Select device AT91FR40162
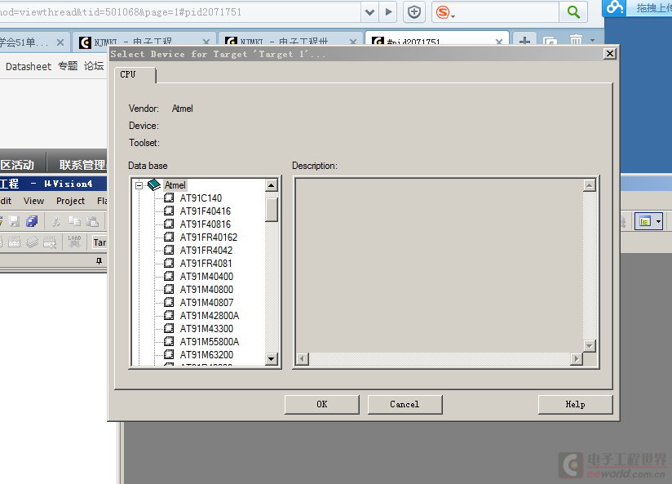The image size is (672, 484). pyautogui.click(x=209, y=238)
